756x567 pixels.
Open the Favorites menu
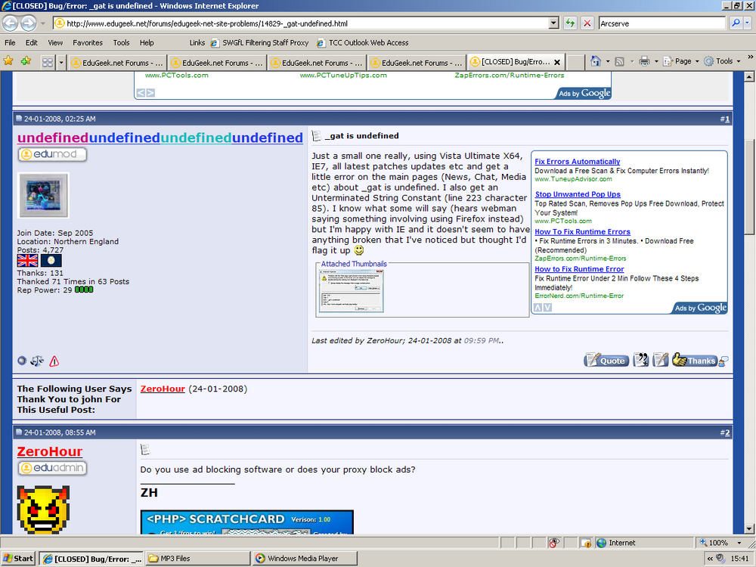tap(87, 42)
